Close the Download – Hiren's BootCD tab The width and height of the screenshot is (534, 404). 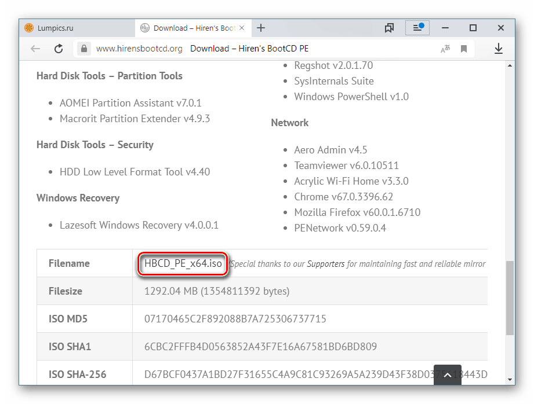pos(242,28)
